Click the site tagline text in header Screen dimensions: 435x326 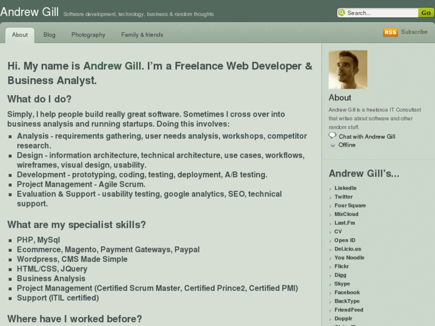138,14
